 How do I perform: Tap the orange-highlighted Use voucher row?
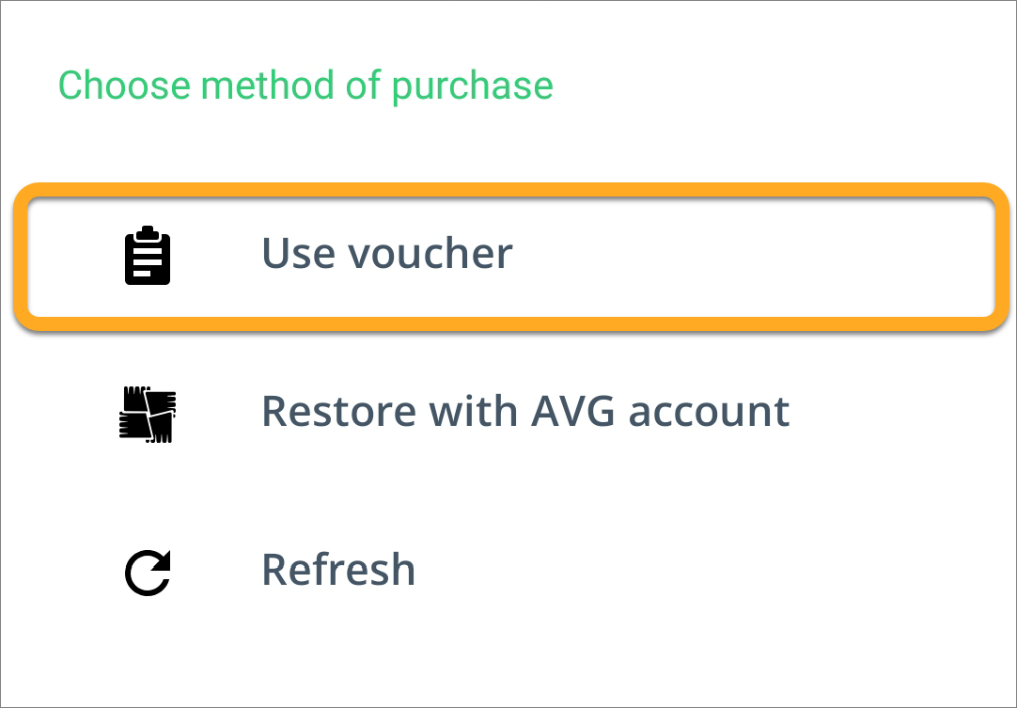511,257
